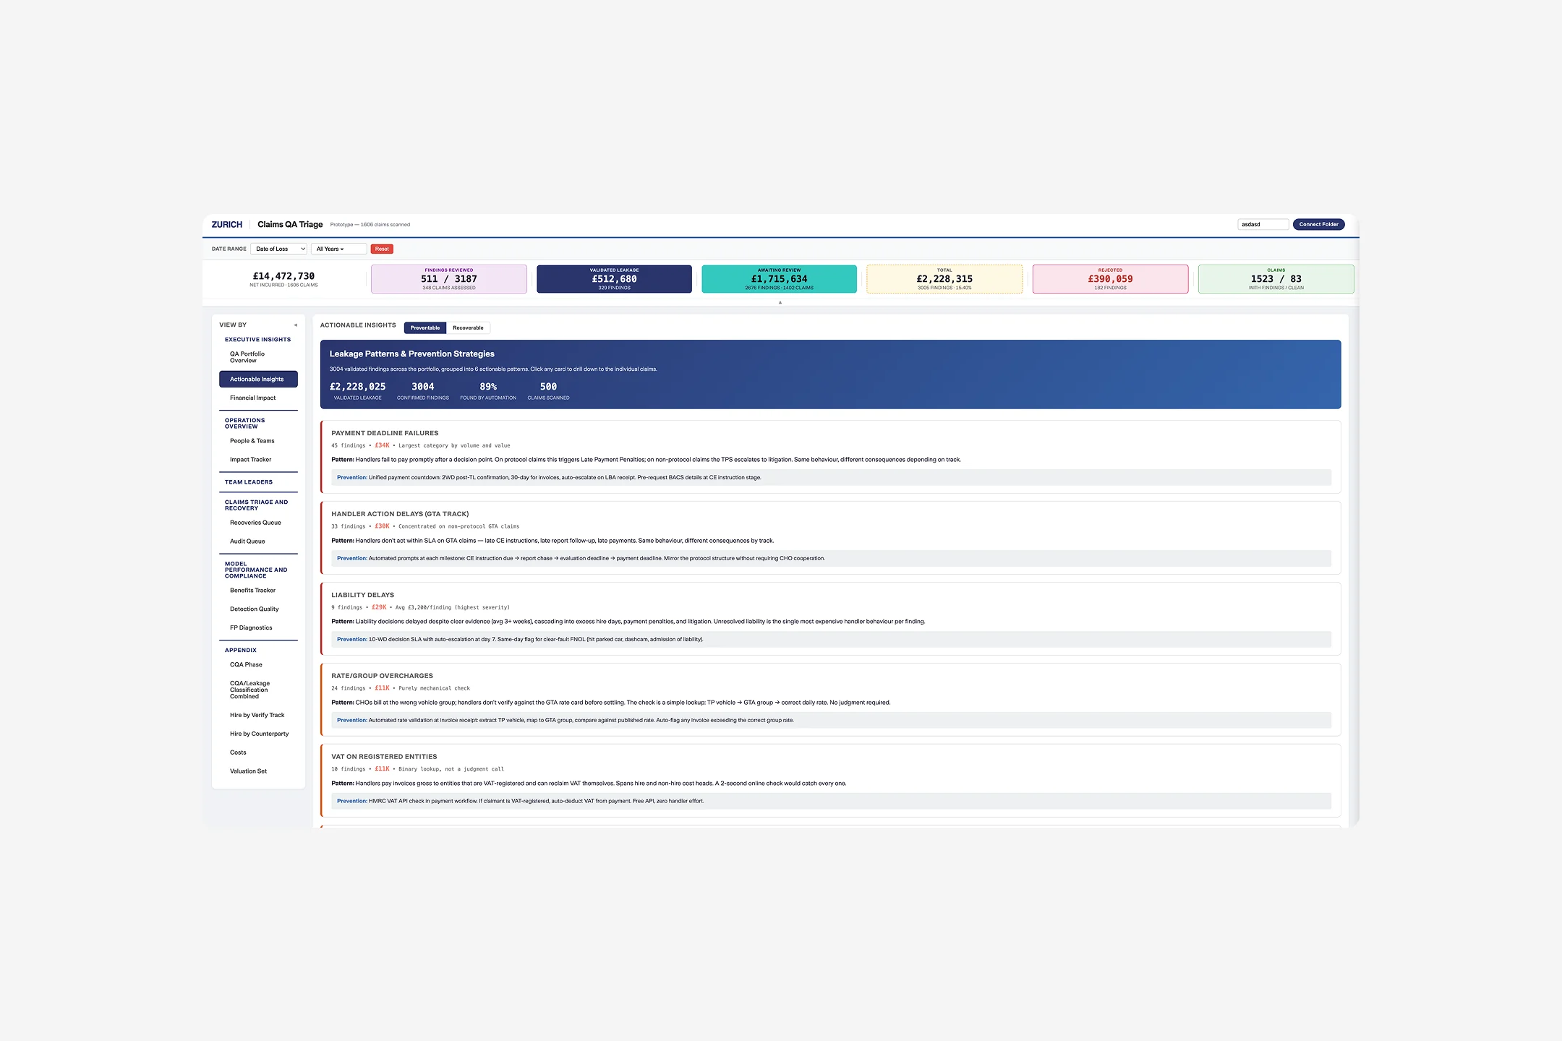Click the Team Leaders section heading
The width and height of the screenshot is (1562, 1041).
point(249,481)
